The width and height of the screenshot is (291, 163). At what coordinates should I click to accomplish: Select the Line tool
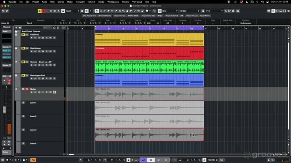135,11
